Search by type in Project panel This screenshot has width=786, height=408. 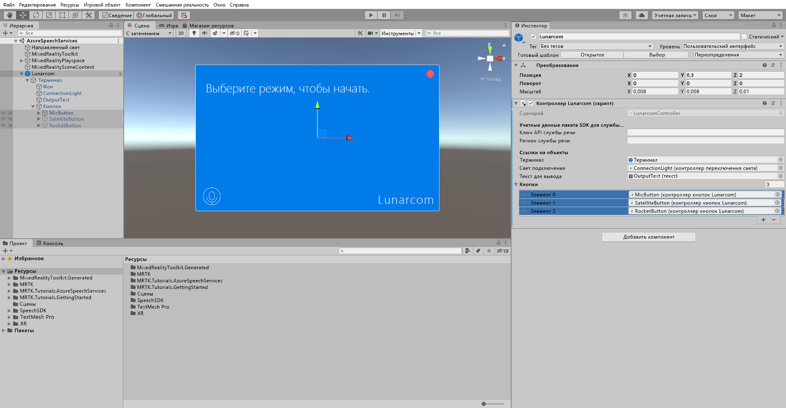click(468, 251)
